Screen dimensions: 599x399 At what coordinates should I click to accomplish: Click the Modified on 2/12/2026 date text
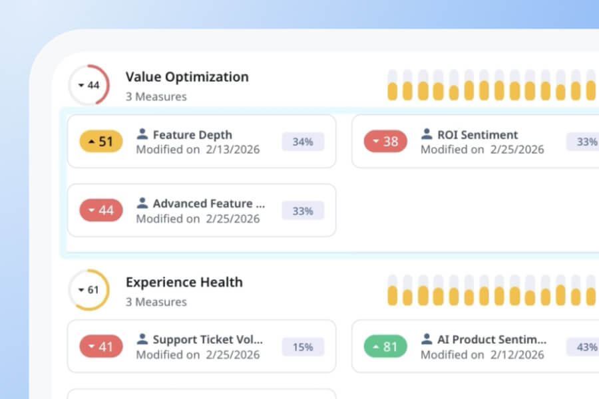click(x=482, y=354)
